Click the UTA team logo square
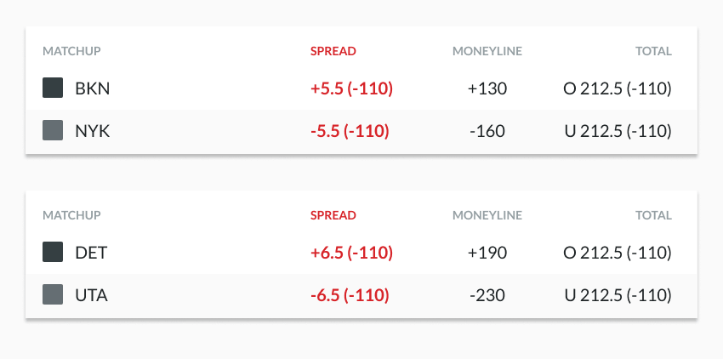Screen dimensions: 723x359 click(53, 294)
